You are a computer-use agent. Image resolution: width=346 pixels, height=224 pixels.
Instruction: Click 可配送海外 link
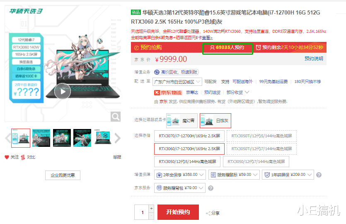click(x=242, y=82)
